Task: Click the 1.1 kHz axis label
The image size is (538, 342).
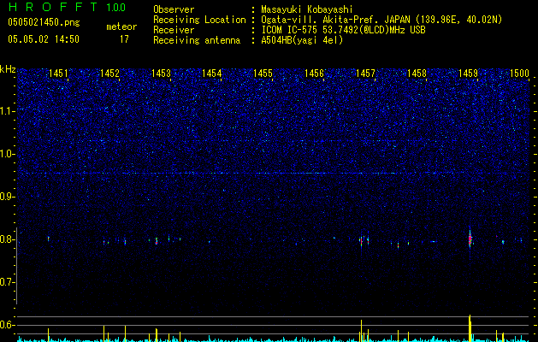Action: 7,111
